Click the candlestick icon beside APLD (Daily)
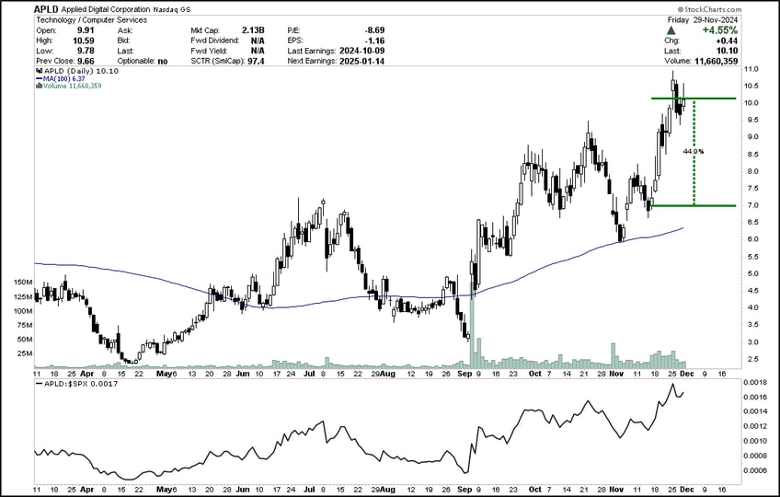Screen dimensions: 780x497 point(39,71)
